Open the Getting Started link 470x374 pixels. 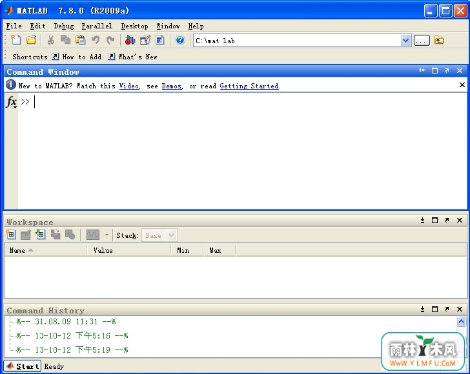point(249,86)
